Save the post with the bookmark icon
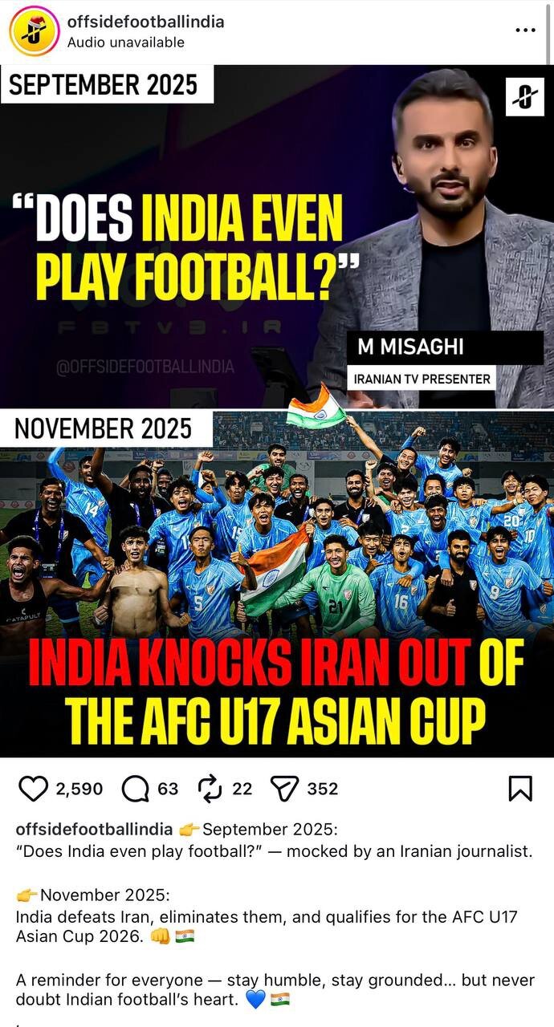Viewport: 554px width, 1027px height. 520,789
